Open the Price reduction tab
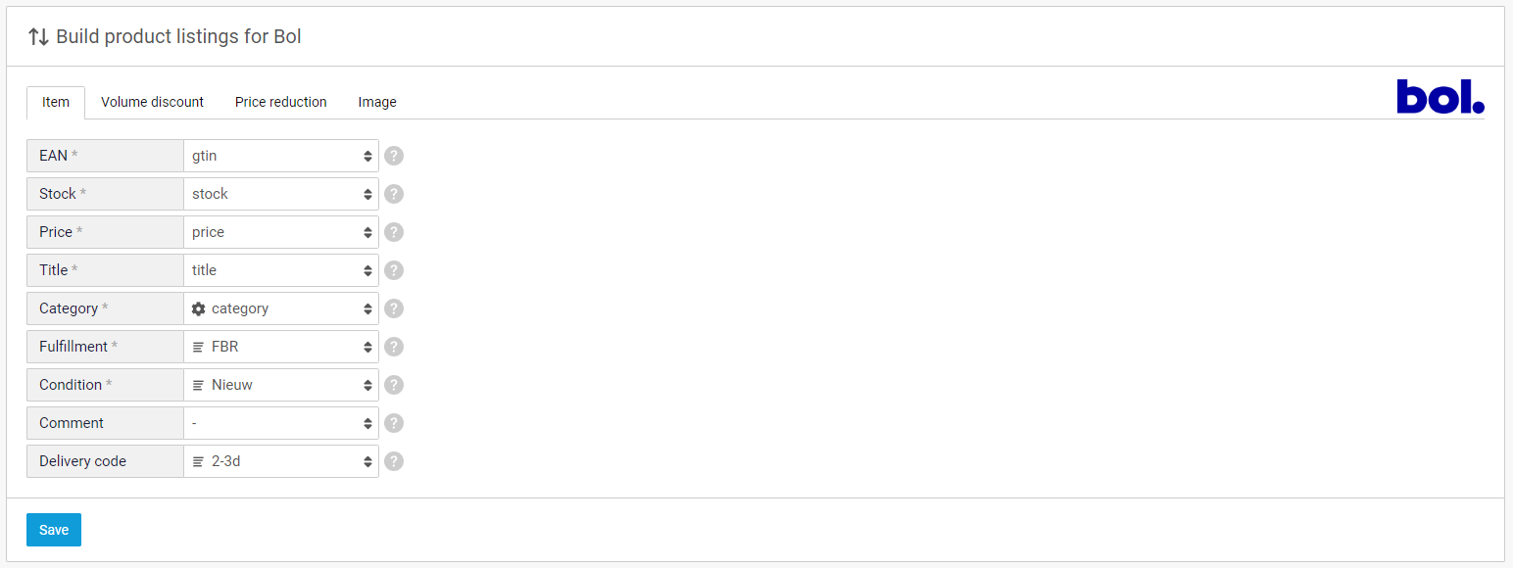Image resolution: width=1513 pixels, height=568 pixels. (280, 102)
